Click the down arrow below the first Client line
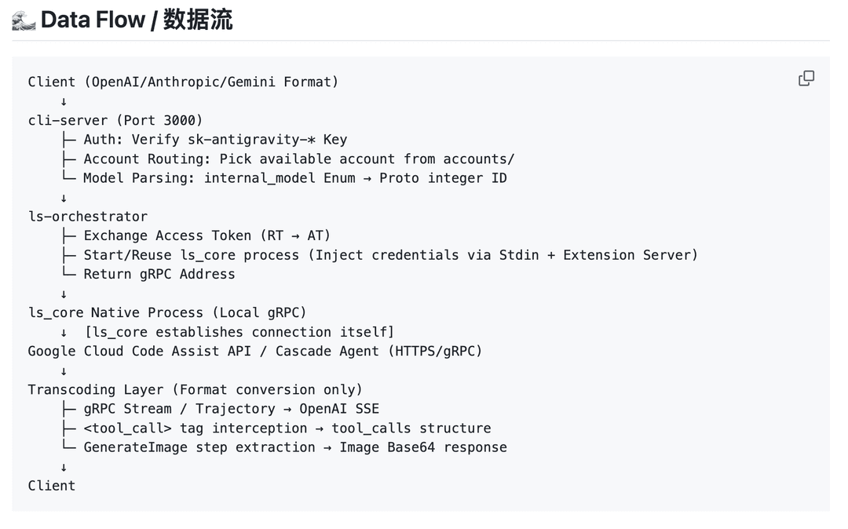This screenshot has height=529, width=848. (64, 101)
